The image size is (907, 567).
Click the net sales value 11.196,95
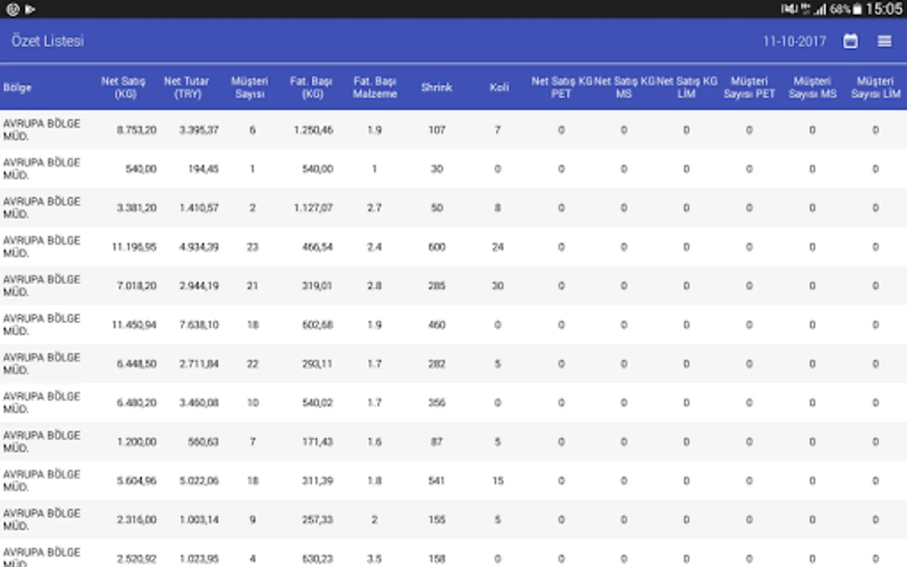coord(134,247)
